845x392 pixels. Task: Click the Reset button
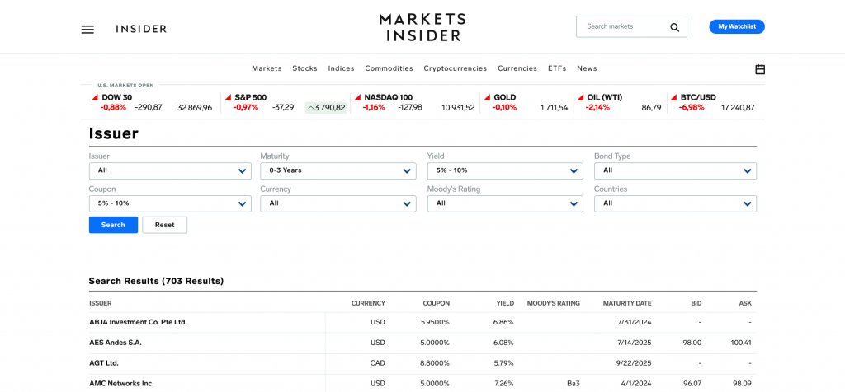tap(165, 225)
